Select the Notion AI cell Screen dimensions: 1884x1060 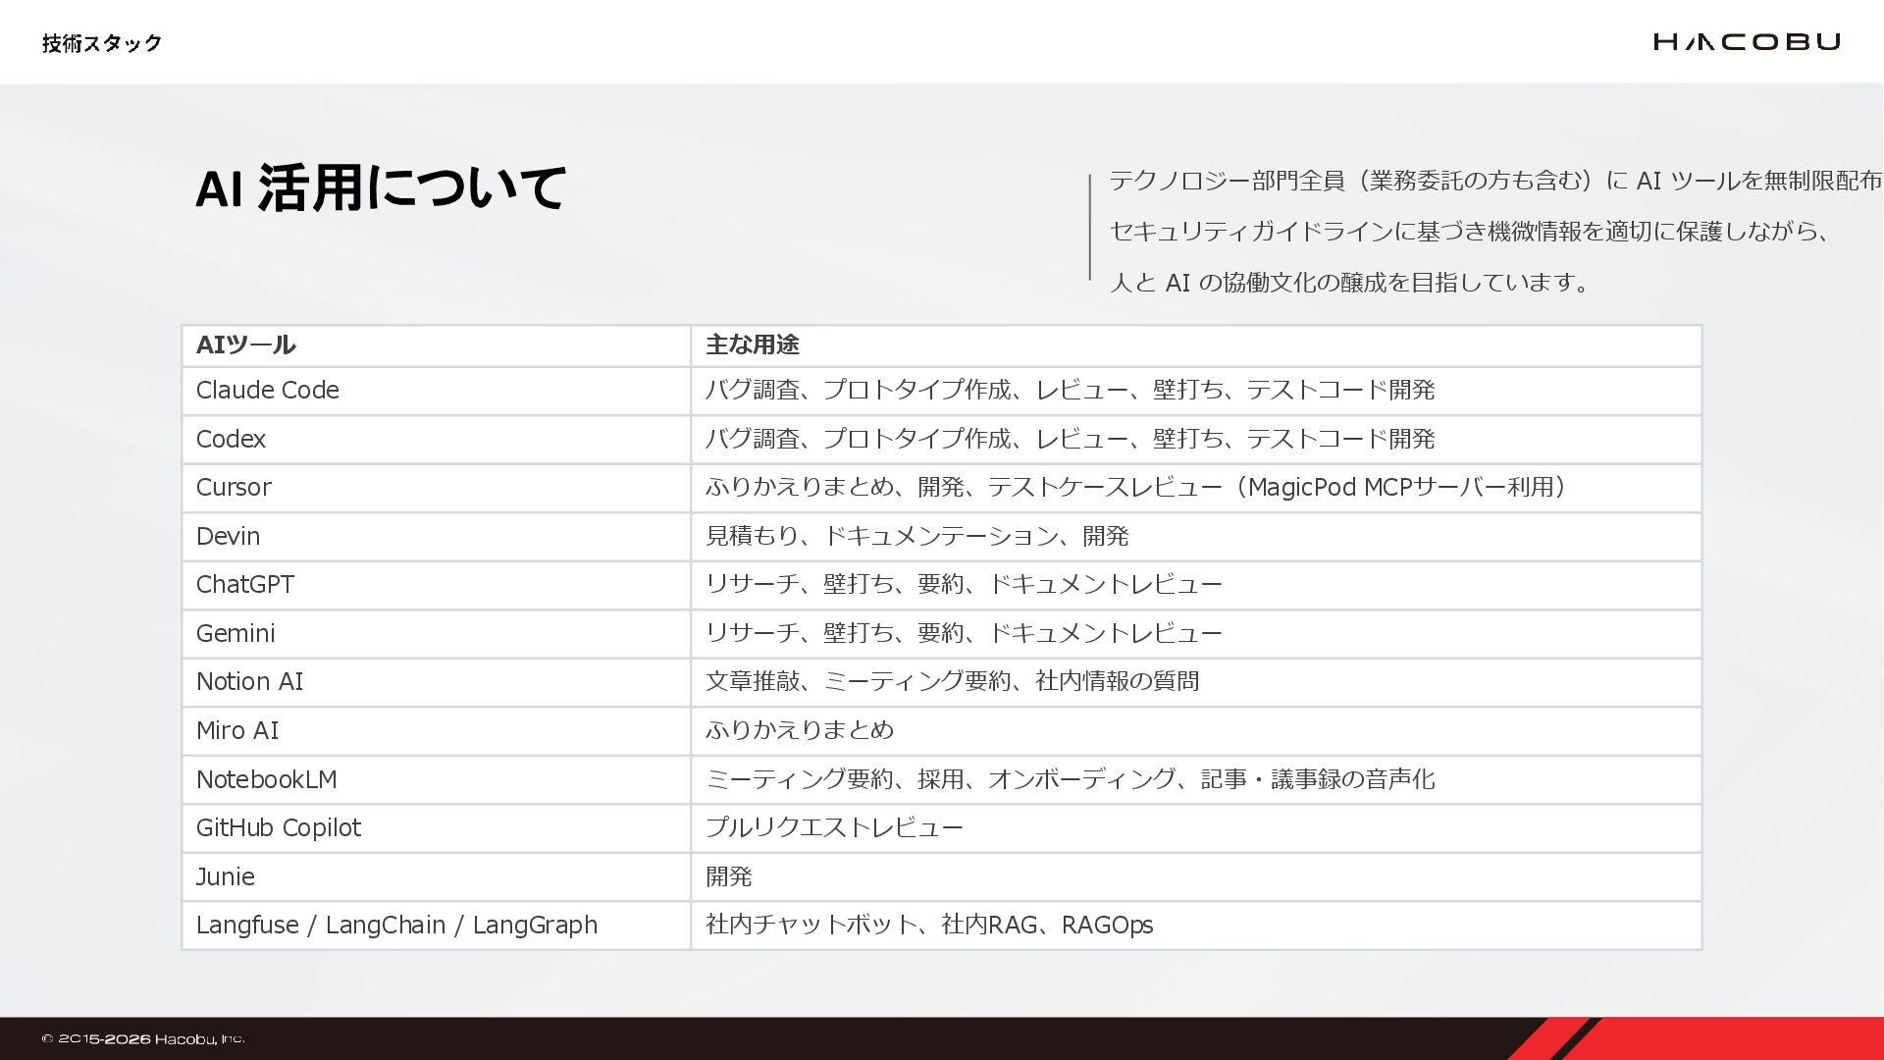[250, 682]
